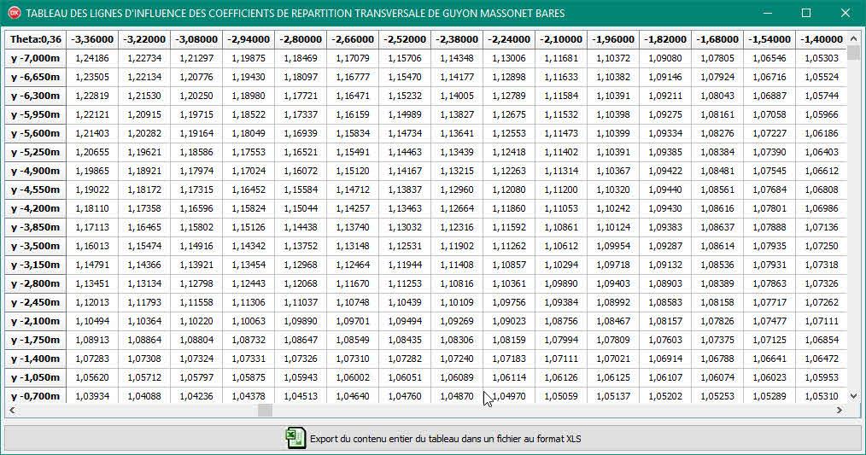Click cell value 1,07331
The width and height of the screenshot is (866, 455).
pyautogui.click(x=249, y=359)
